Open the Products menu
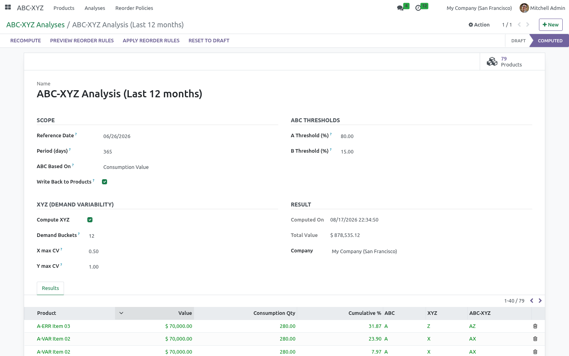The height and width of the screenshot is (356, 569). 64,8
